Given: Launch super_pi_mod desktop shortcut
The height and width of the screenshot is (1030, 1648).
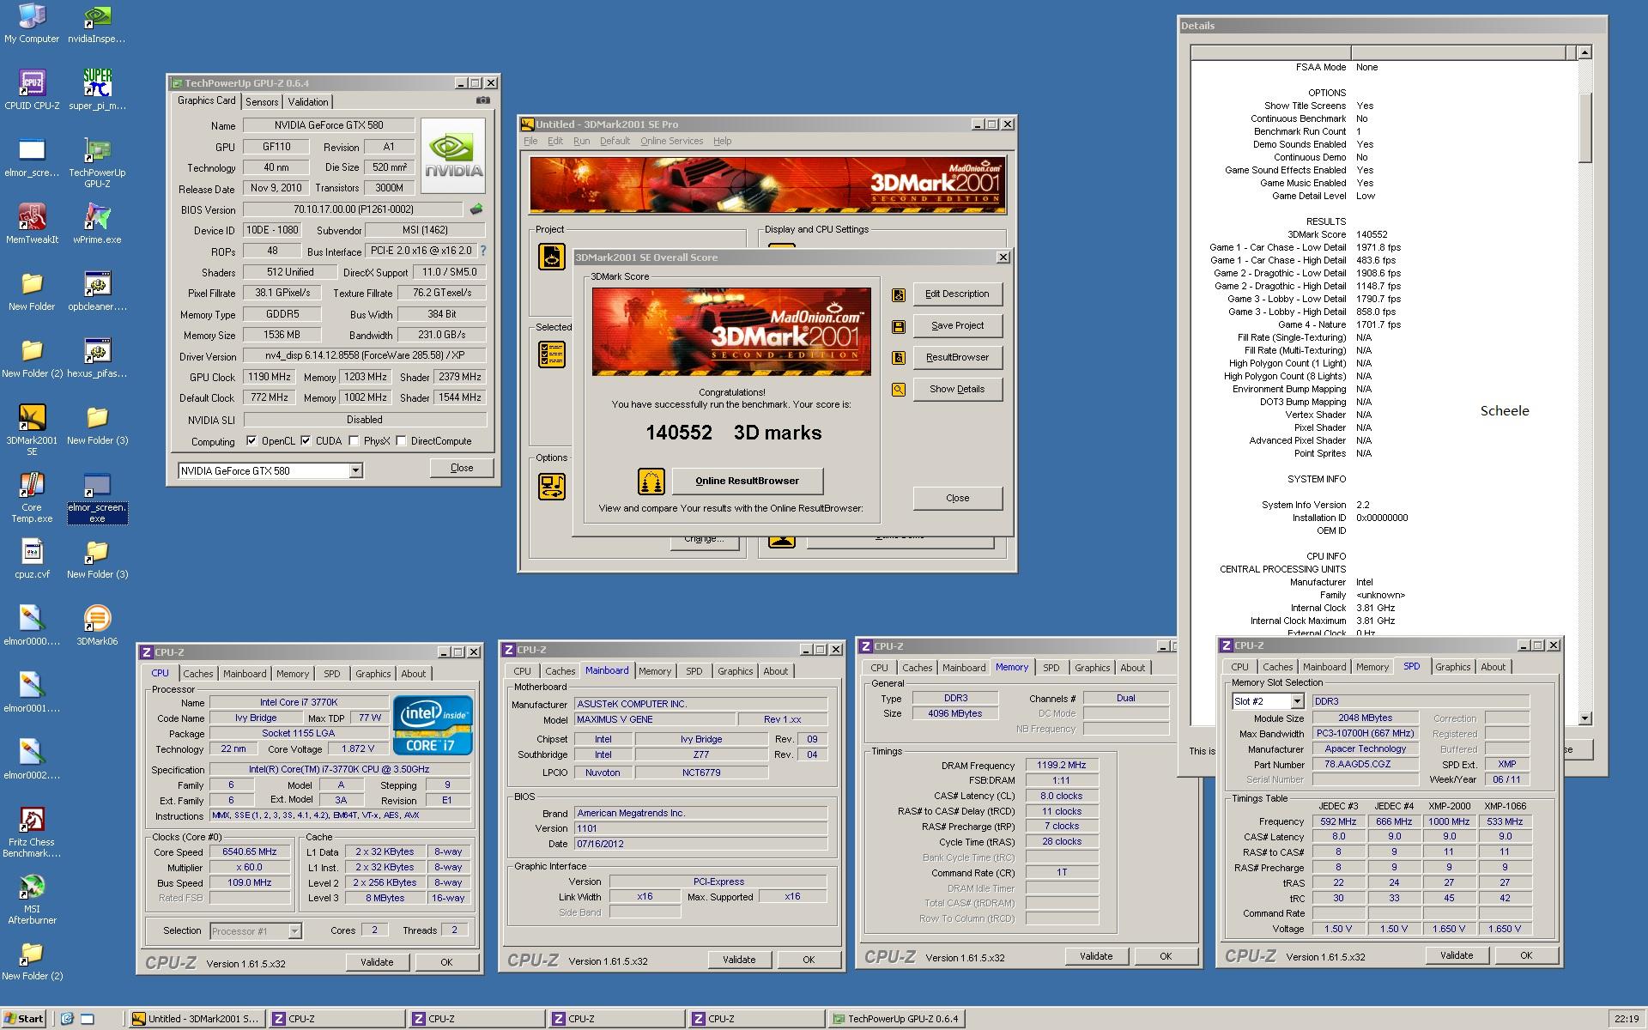Looking at the screenshot, I should (97, 90).
